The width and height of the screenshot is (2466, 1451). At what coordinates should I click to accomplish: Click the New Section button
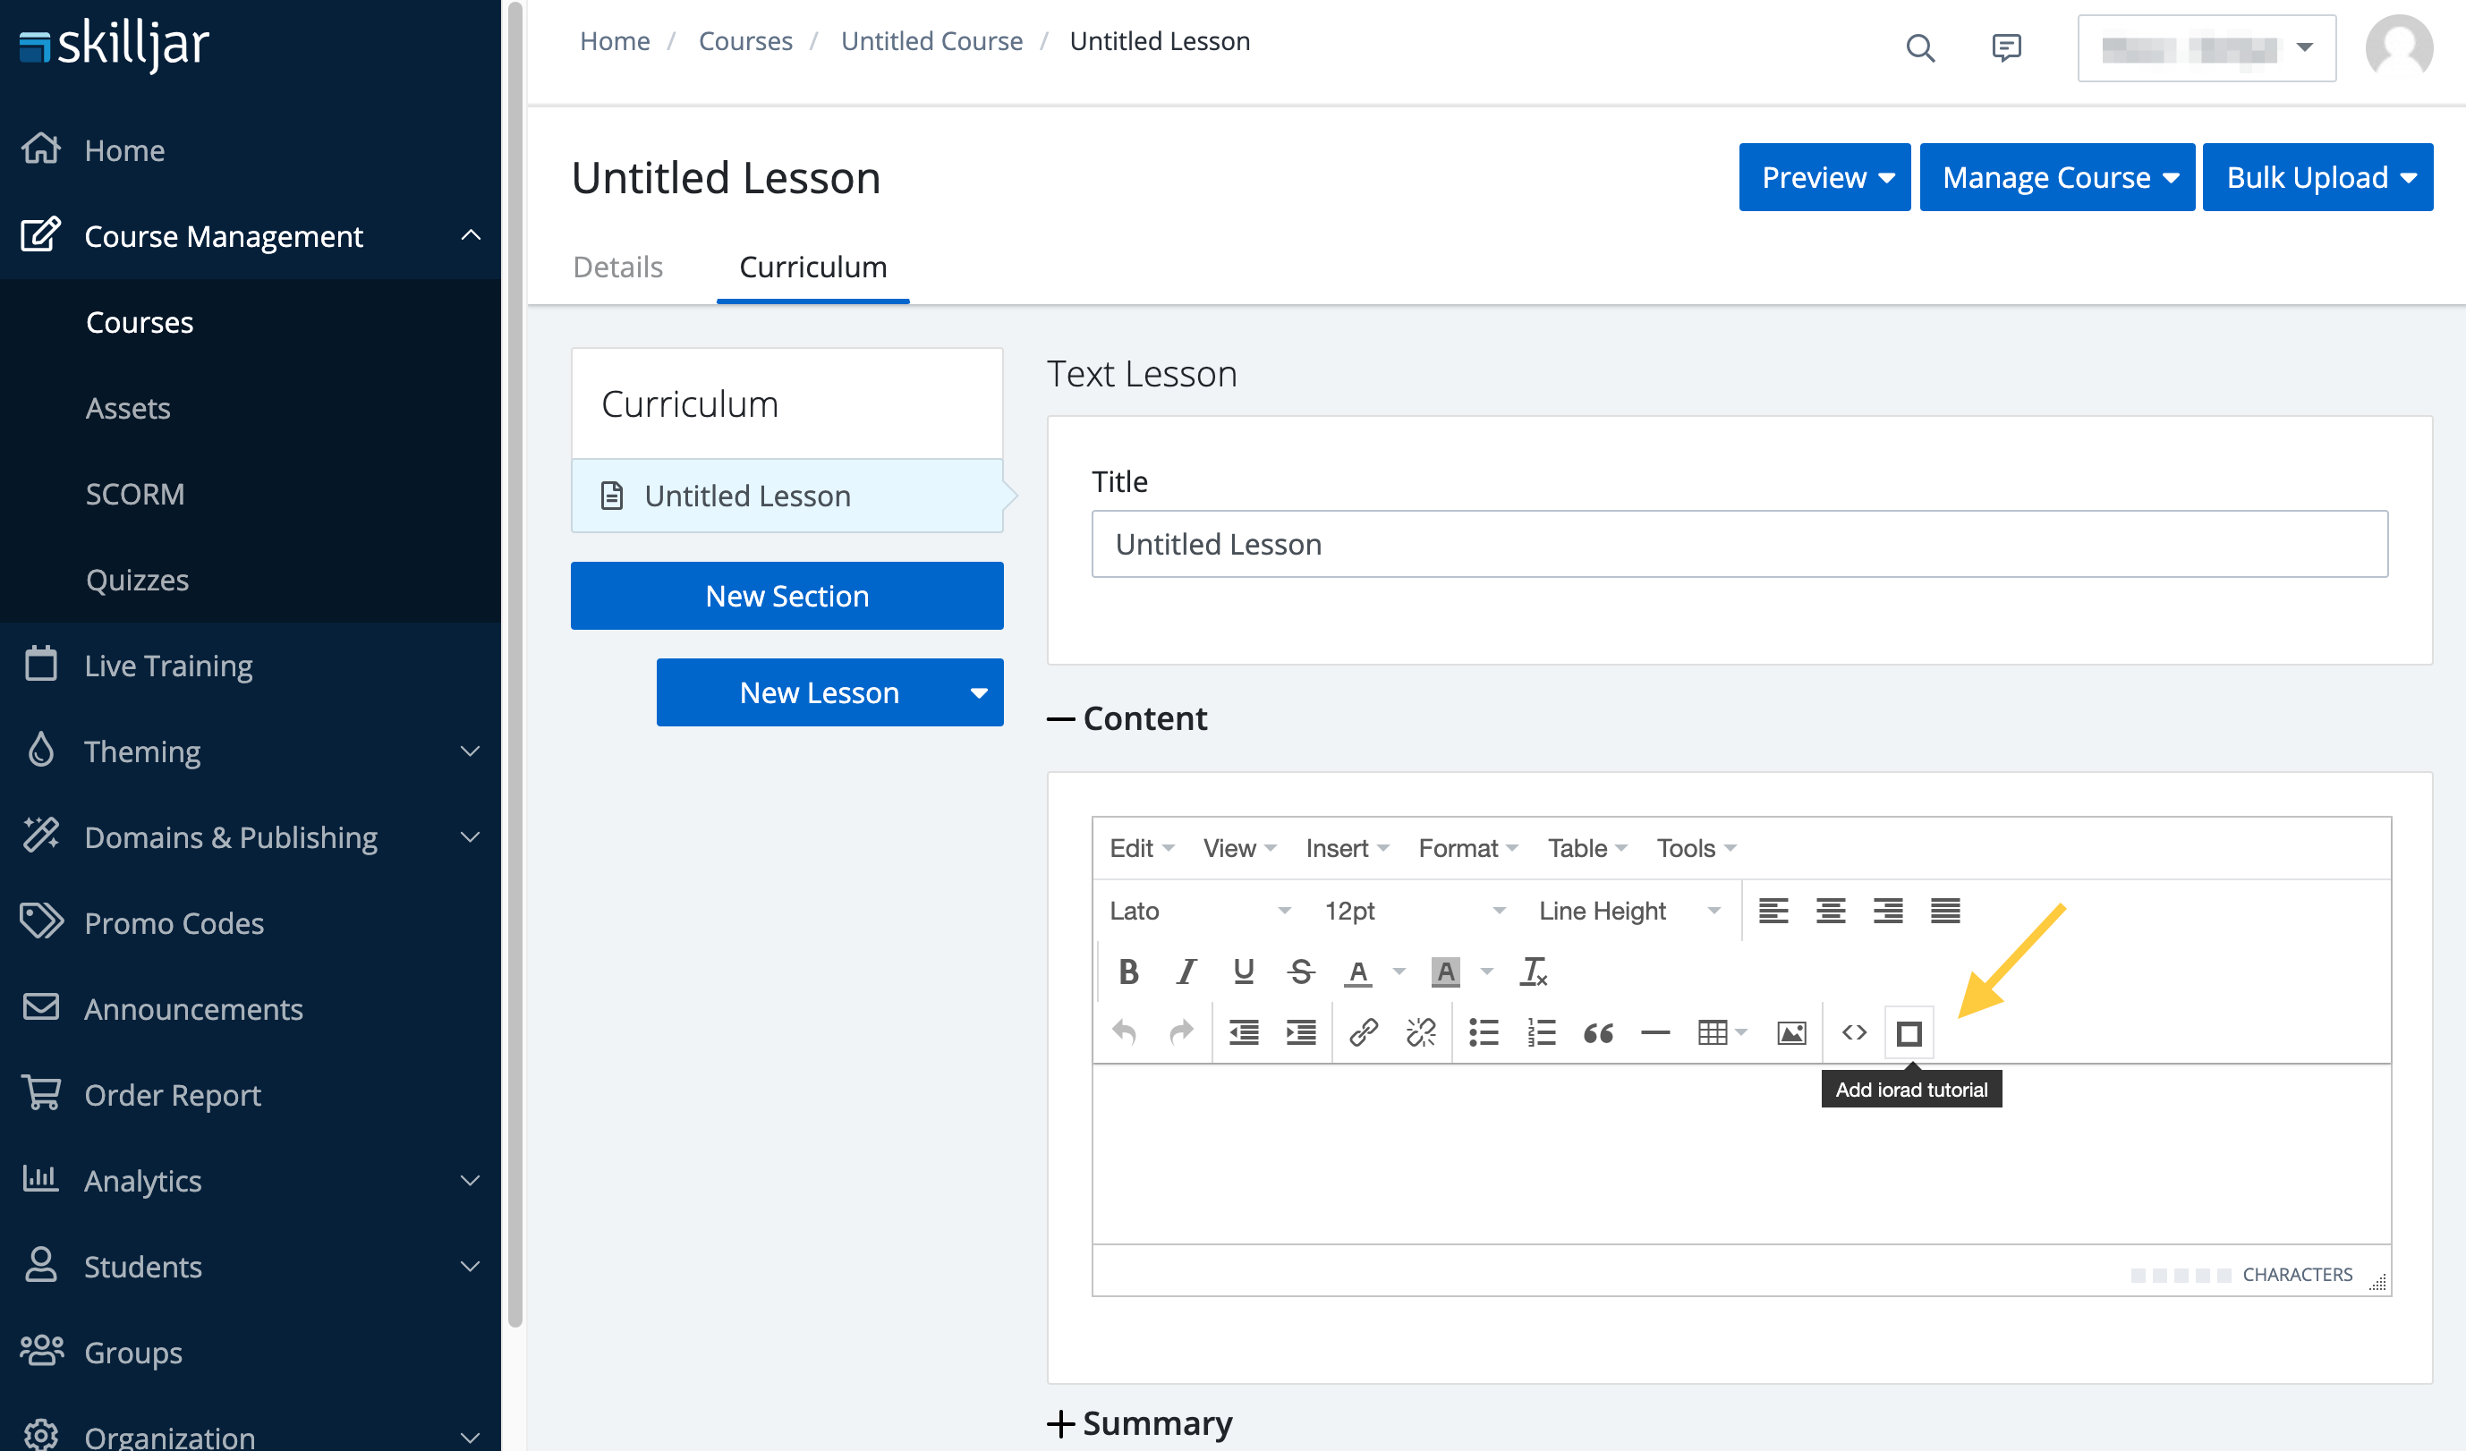(x=787, y=596)
